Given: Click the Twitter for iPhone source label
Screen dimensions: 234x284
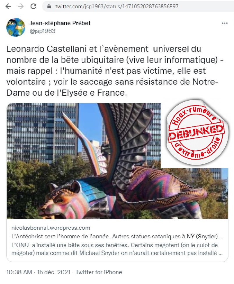Looking at the screenshot, I should 99,272.
